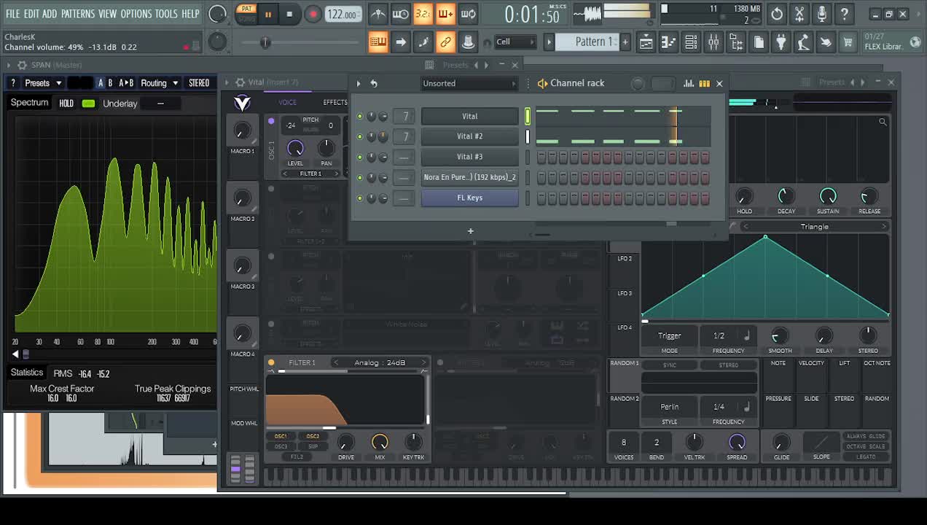Open the PATTERNS menu

[78, 14]
